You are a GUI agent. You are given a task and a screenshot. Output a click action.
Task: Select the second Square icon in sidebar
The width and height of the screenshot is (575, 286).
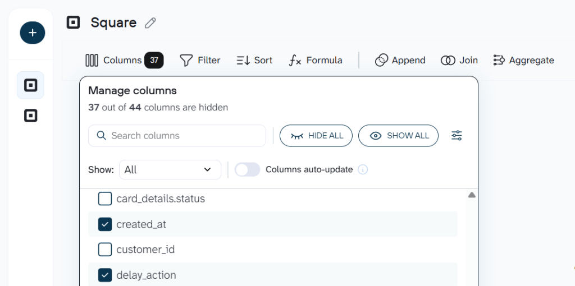pyautogui.click(x=30, y=116)
